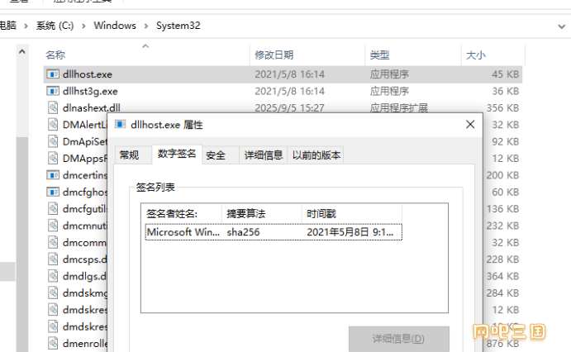Click the 2021年5月8日 timestamp cell

tap(350, 232)
